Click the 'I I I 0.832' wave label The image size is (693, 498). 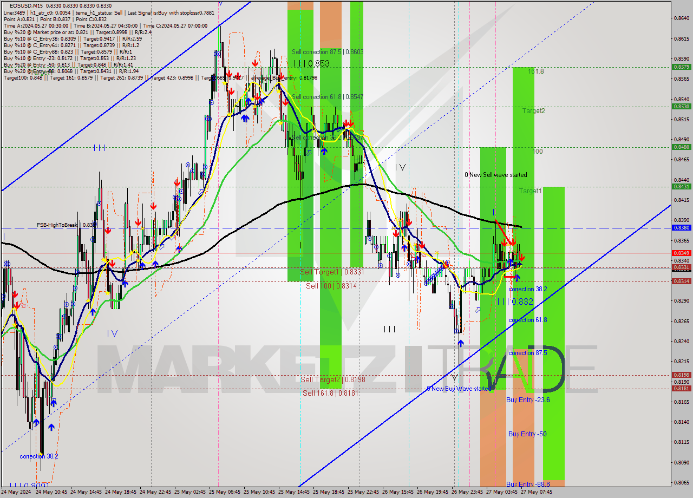[x=515, y=302]
